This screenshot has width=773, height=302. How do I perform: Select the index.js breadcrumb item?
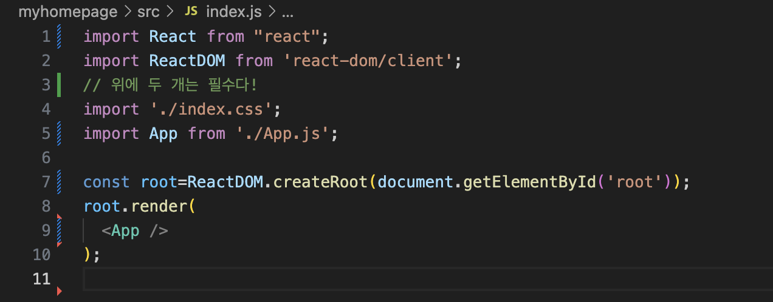pyautogui.click(x=234, y=12)
